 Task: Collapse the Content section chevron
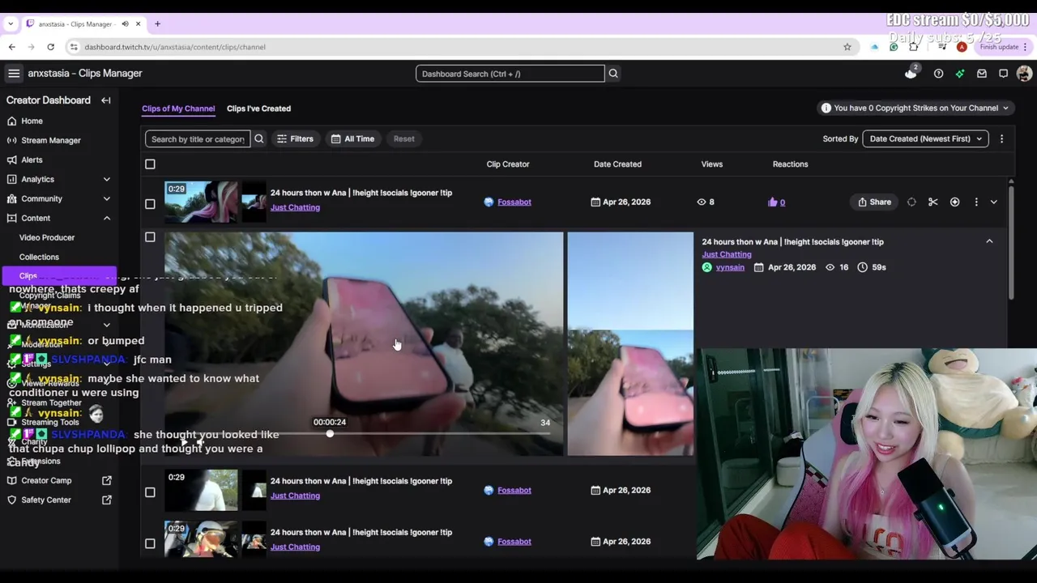[x=106, y=218]
